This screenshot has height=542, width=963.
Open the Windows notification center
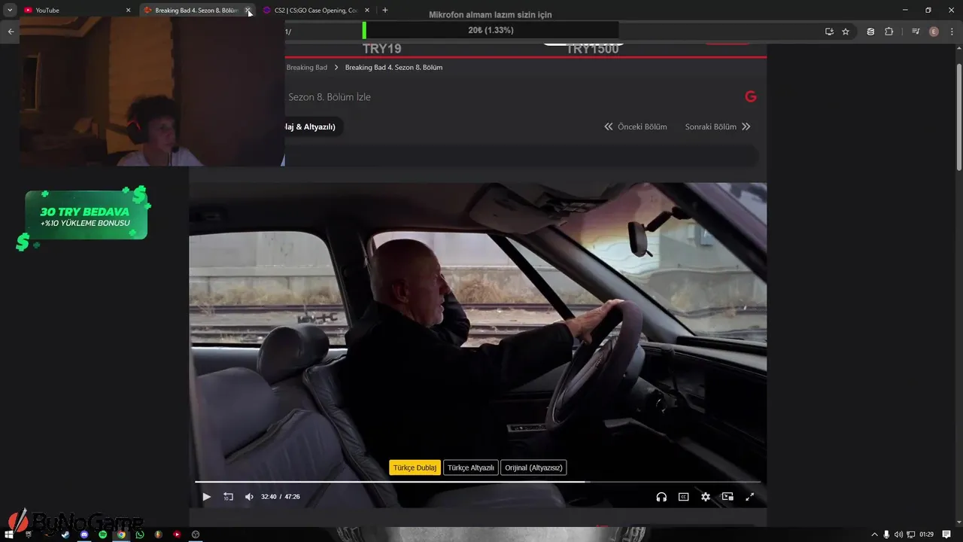click(x=946, y=534)
